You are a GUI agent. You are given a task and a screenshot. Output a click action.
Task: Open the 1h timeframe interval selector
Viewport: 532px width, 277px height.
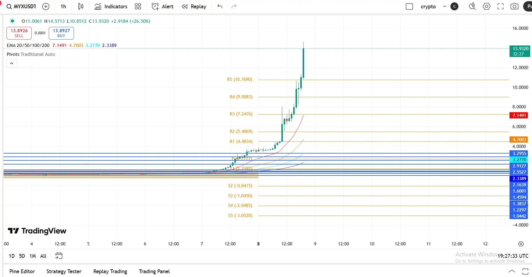(63, 6)
